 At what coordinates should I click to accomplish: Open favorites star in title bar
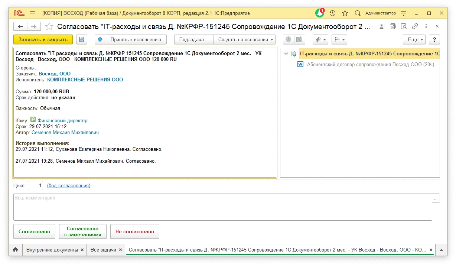345,13
